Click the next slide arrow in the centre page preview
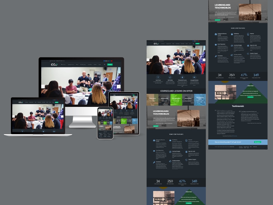 [x=204, y=60]
